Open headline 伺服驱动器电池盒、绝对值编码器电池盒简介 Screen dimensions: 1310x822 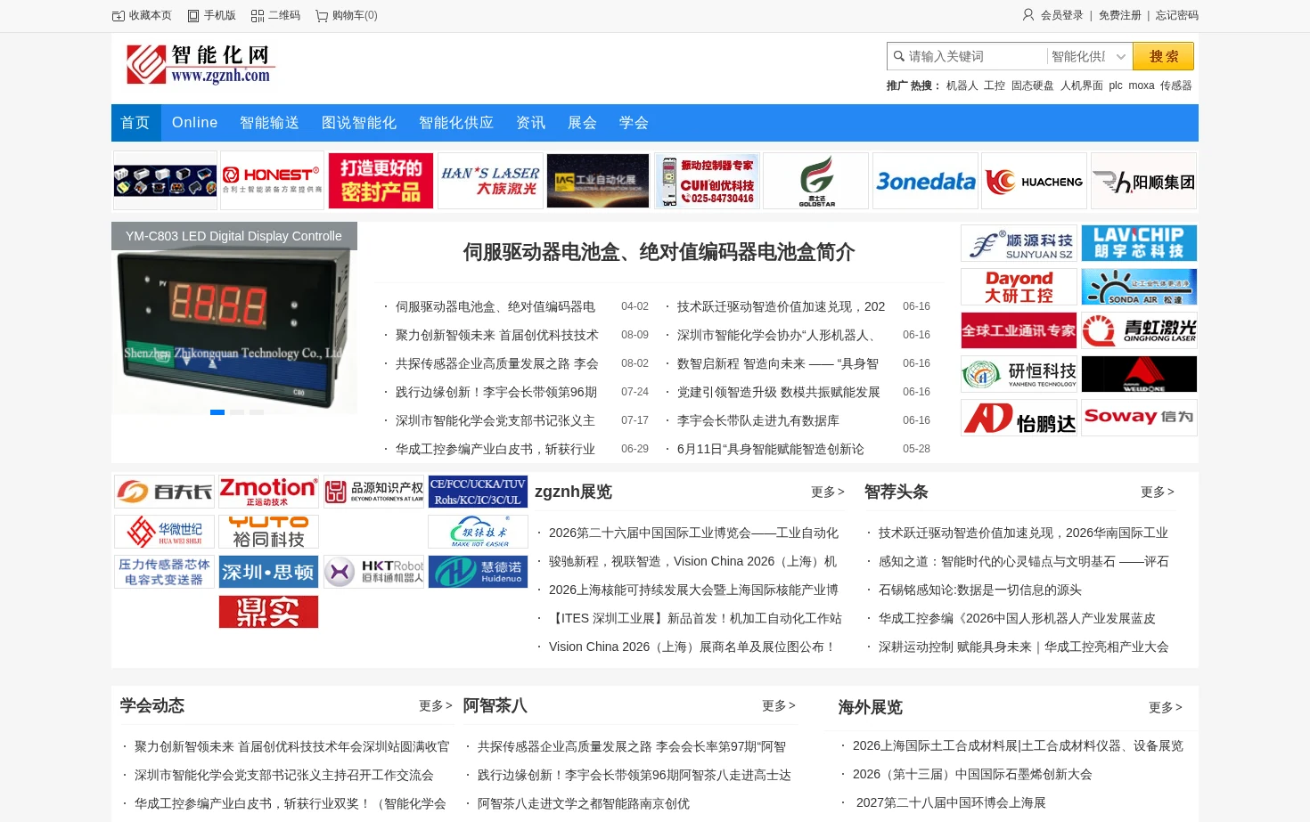659,252
